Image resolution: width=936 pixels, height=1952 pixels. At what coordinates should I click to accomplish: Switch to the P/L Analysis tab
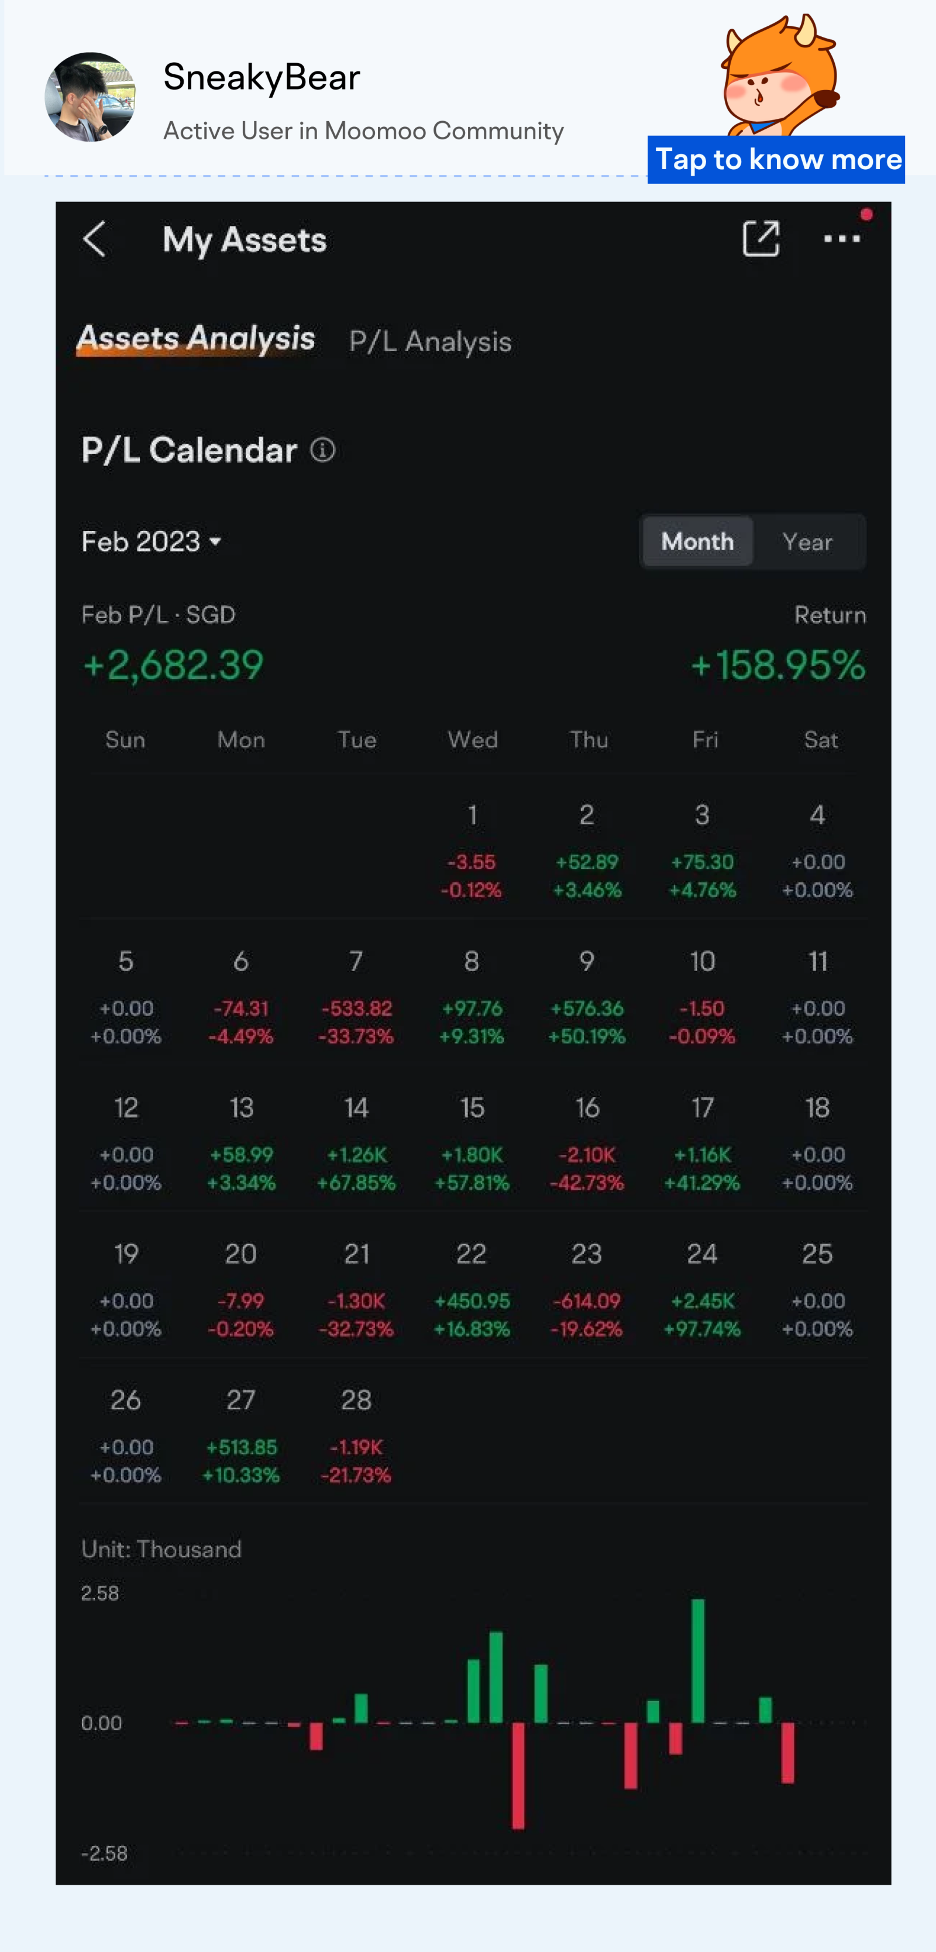(x=429, y=341)
